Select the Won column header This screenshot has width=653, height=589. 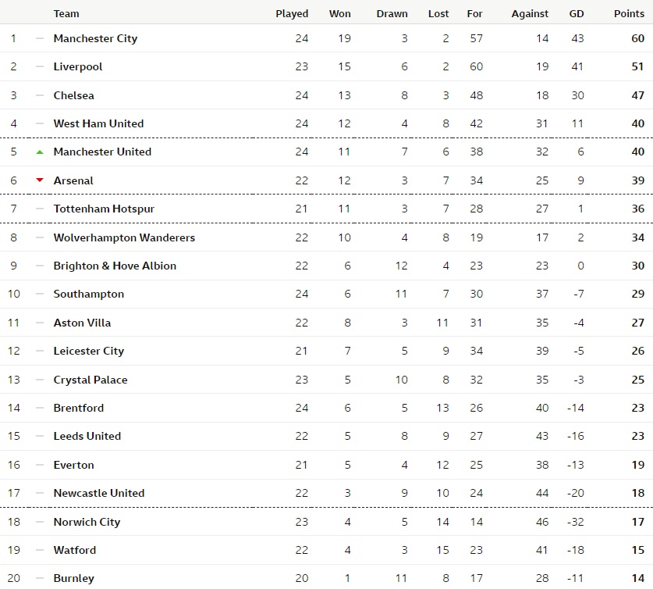pos(340,14)
